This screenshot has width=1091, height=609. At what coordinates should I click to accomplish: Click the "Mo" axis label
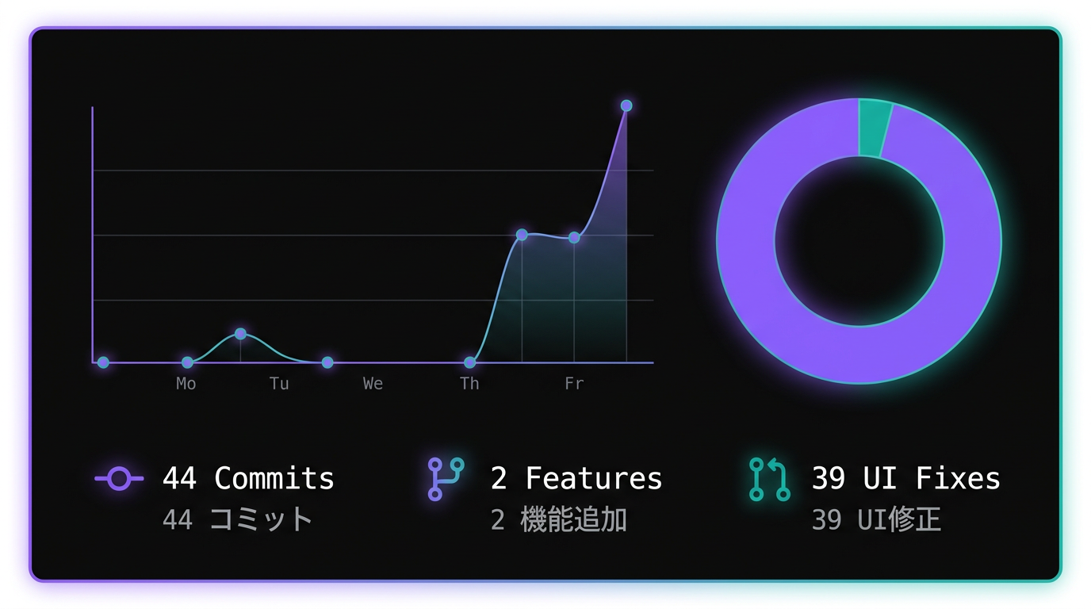[x=186, y=384]
